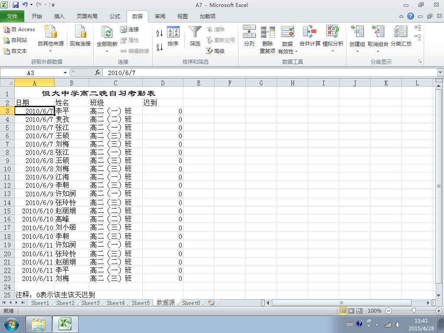Expand Data Validation dropdown arrow
The image size is (444, 333).
pos(297,52)
